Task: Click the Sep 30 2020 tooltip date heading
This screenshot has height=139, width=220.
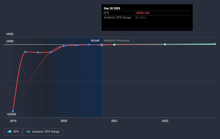Action: 112,8
